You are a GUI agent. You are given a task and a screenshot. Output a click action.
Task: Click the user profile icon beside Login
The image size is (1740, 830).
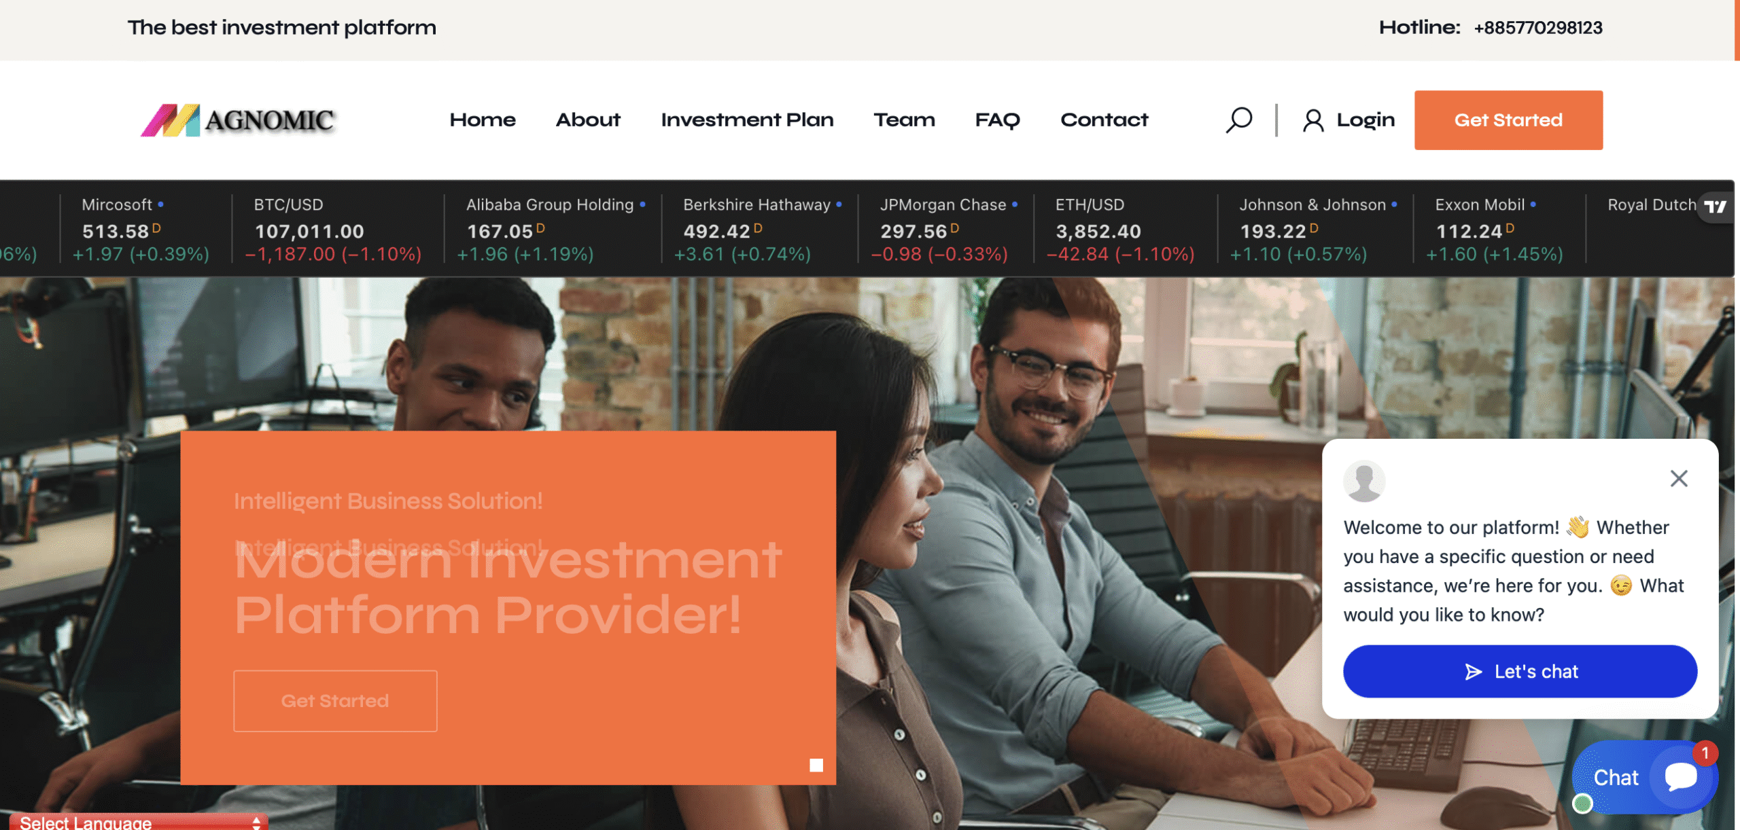1313,121
